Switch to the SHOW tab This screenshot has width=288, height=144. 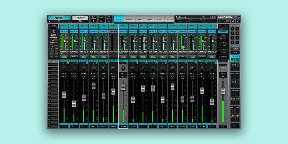point(149,19)
